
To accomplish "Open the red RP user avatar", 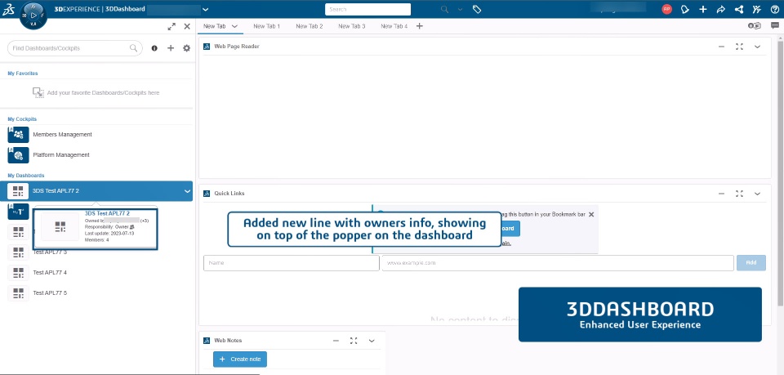I will point(666,9).
